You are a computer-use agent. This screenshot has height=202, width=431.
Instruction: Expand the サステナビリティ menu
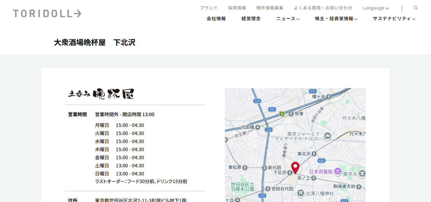394,19
